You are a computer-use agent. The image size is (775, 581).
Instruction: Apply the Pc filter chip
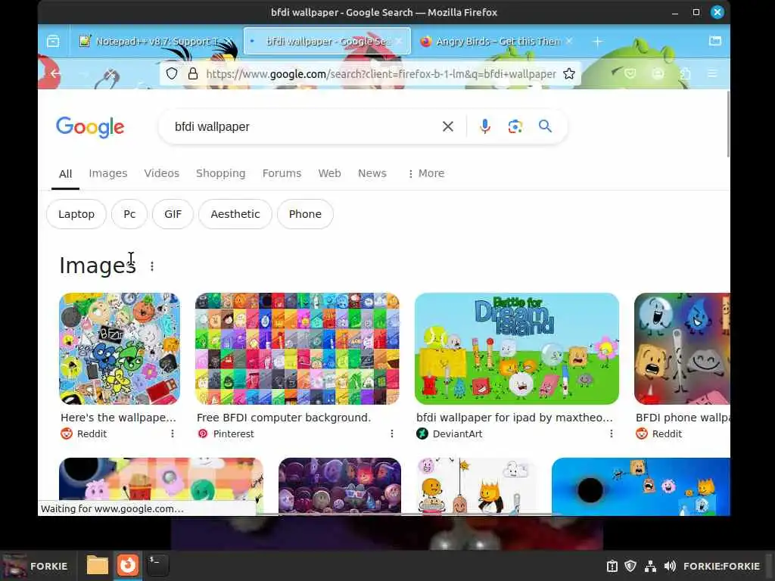coord(129,214)
